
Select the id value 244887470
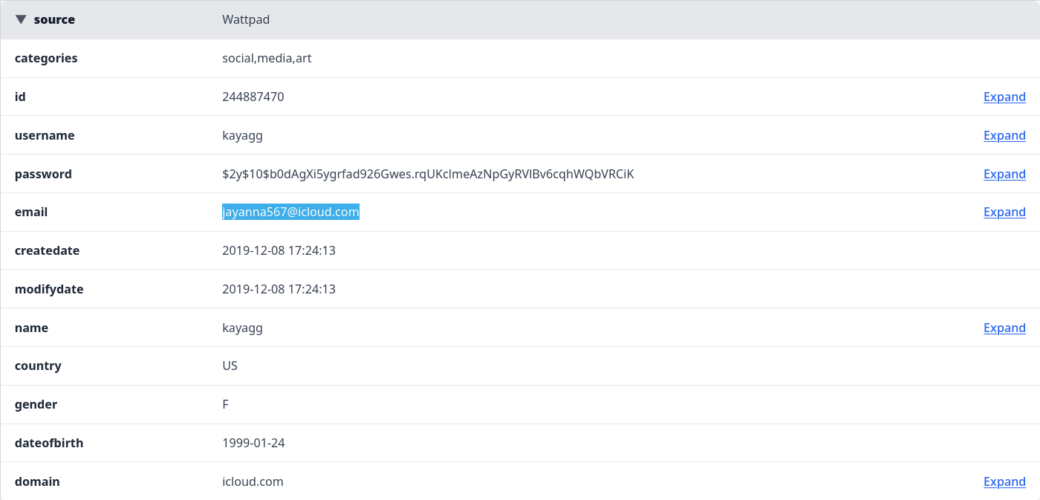tap(253, 97)
